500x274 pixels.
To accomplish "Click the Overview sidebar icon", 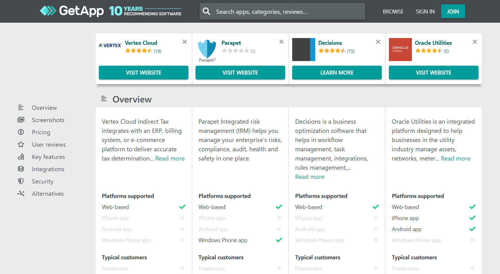I will pos(21,107).
